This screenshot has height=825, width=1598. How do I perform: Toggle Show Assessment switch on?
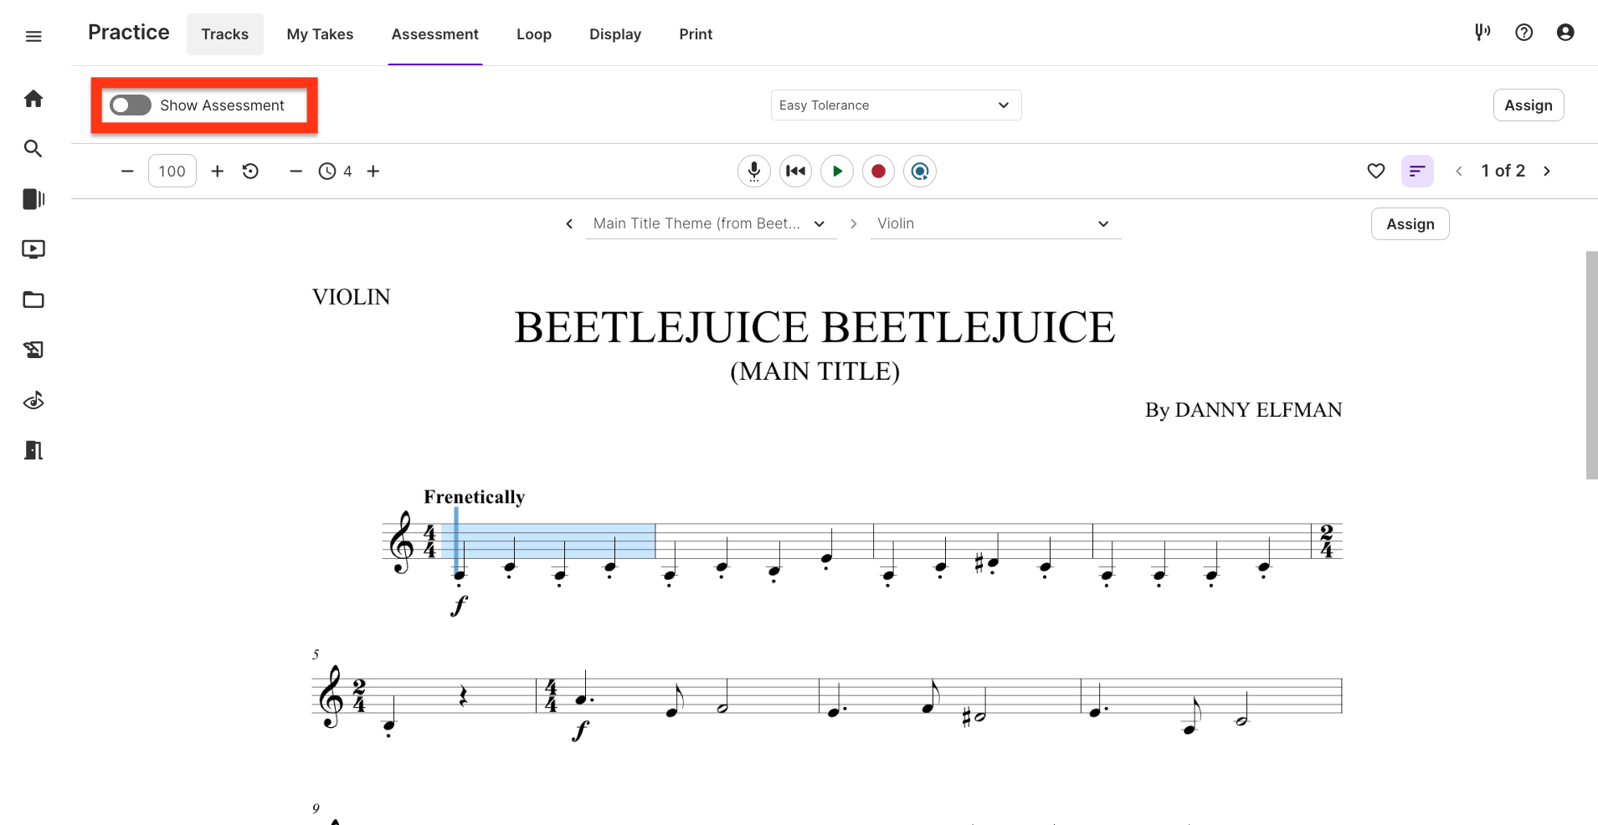pos(131,105)
